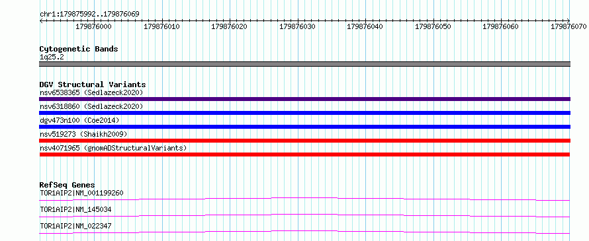The image size is (589, 241).
Task: Click ruler position 179876020
Action: 230,26
